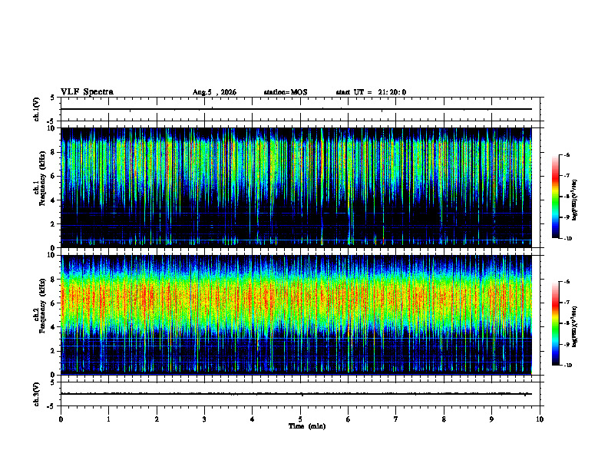This screenshot has height=470, width=608.
Task: Click the "ch.3(V)" waveform axis label
Action: point(37,394)
